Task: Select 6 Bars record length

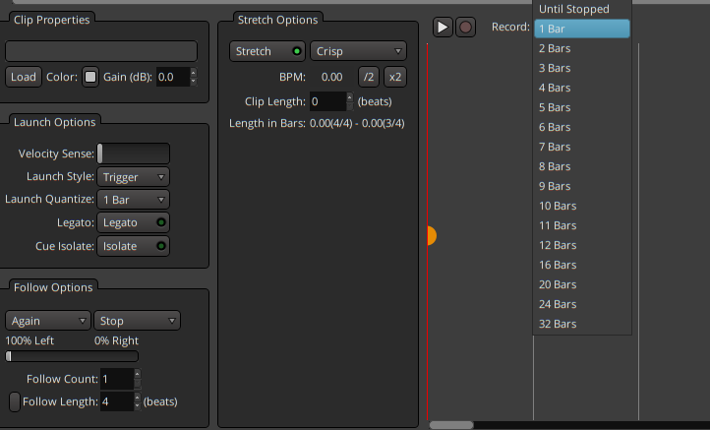Action: click(582, 127)
